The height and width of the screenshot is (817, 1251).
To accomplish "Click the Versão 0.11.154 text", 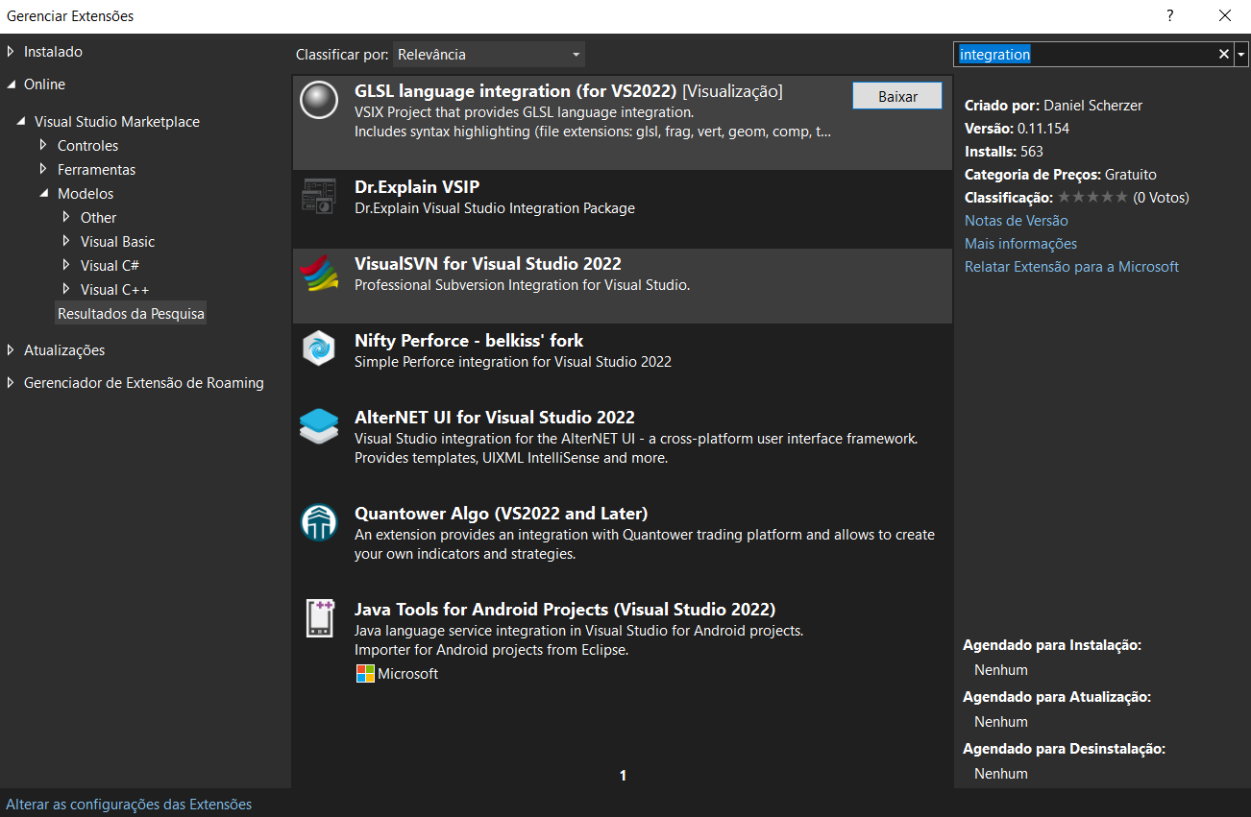I will coord(1017,129).
